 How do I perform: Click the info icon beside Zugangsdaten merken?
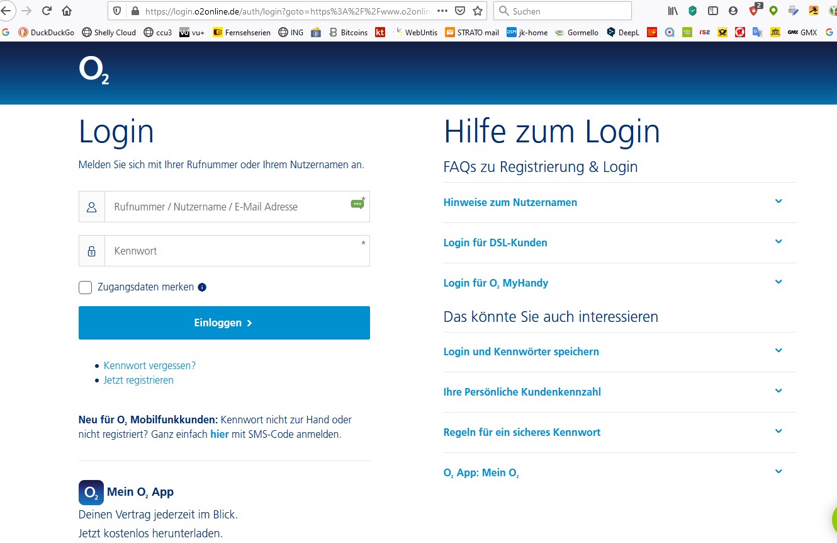pos(201,287)
